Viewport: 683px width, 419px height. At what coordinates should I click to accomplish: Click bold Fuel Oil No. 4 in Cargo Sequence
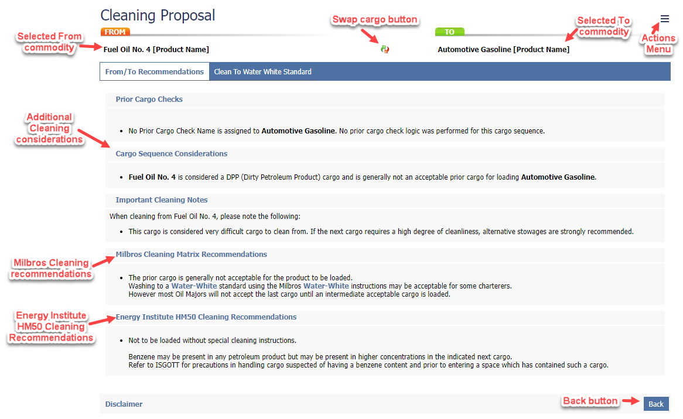pos(152,177)
